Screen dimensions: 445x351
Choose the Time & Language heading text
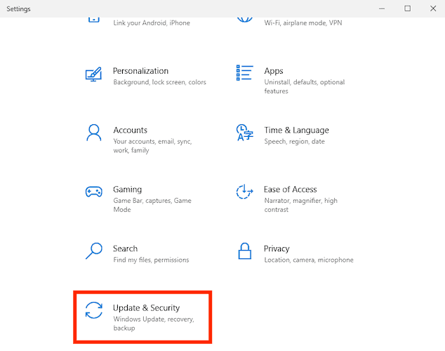coord(296,130)
